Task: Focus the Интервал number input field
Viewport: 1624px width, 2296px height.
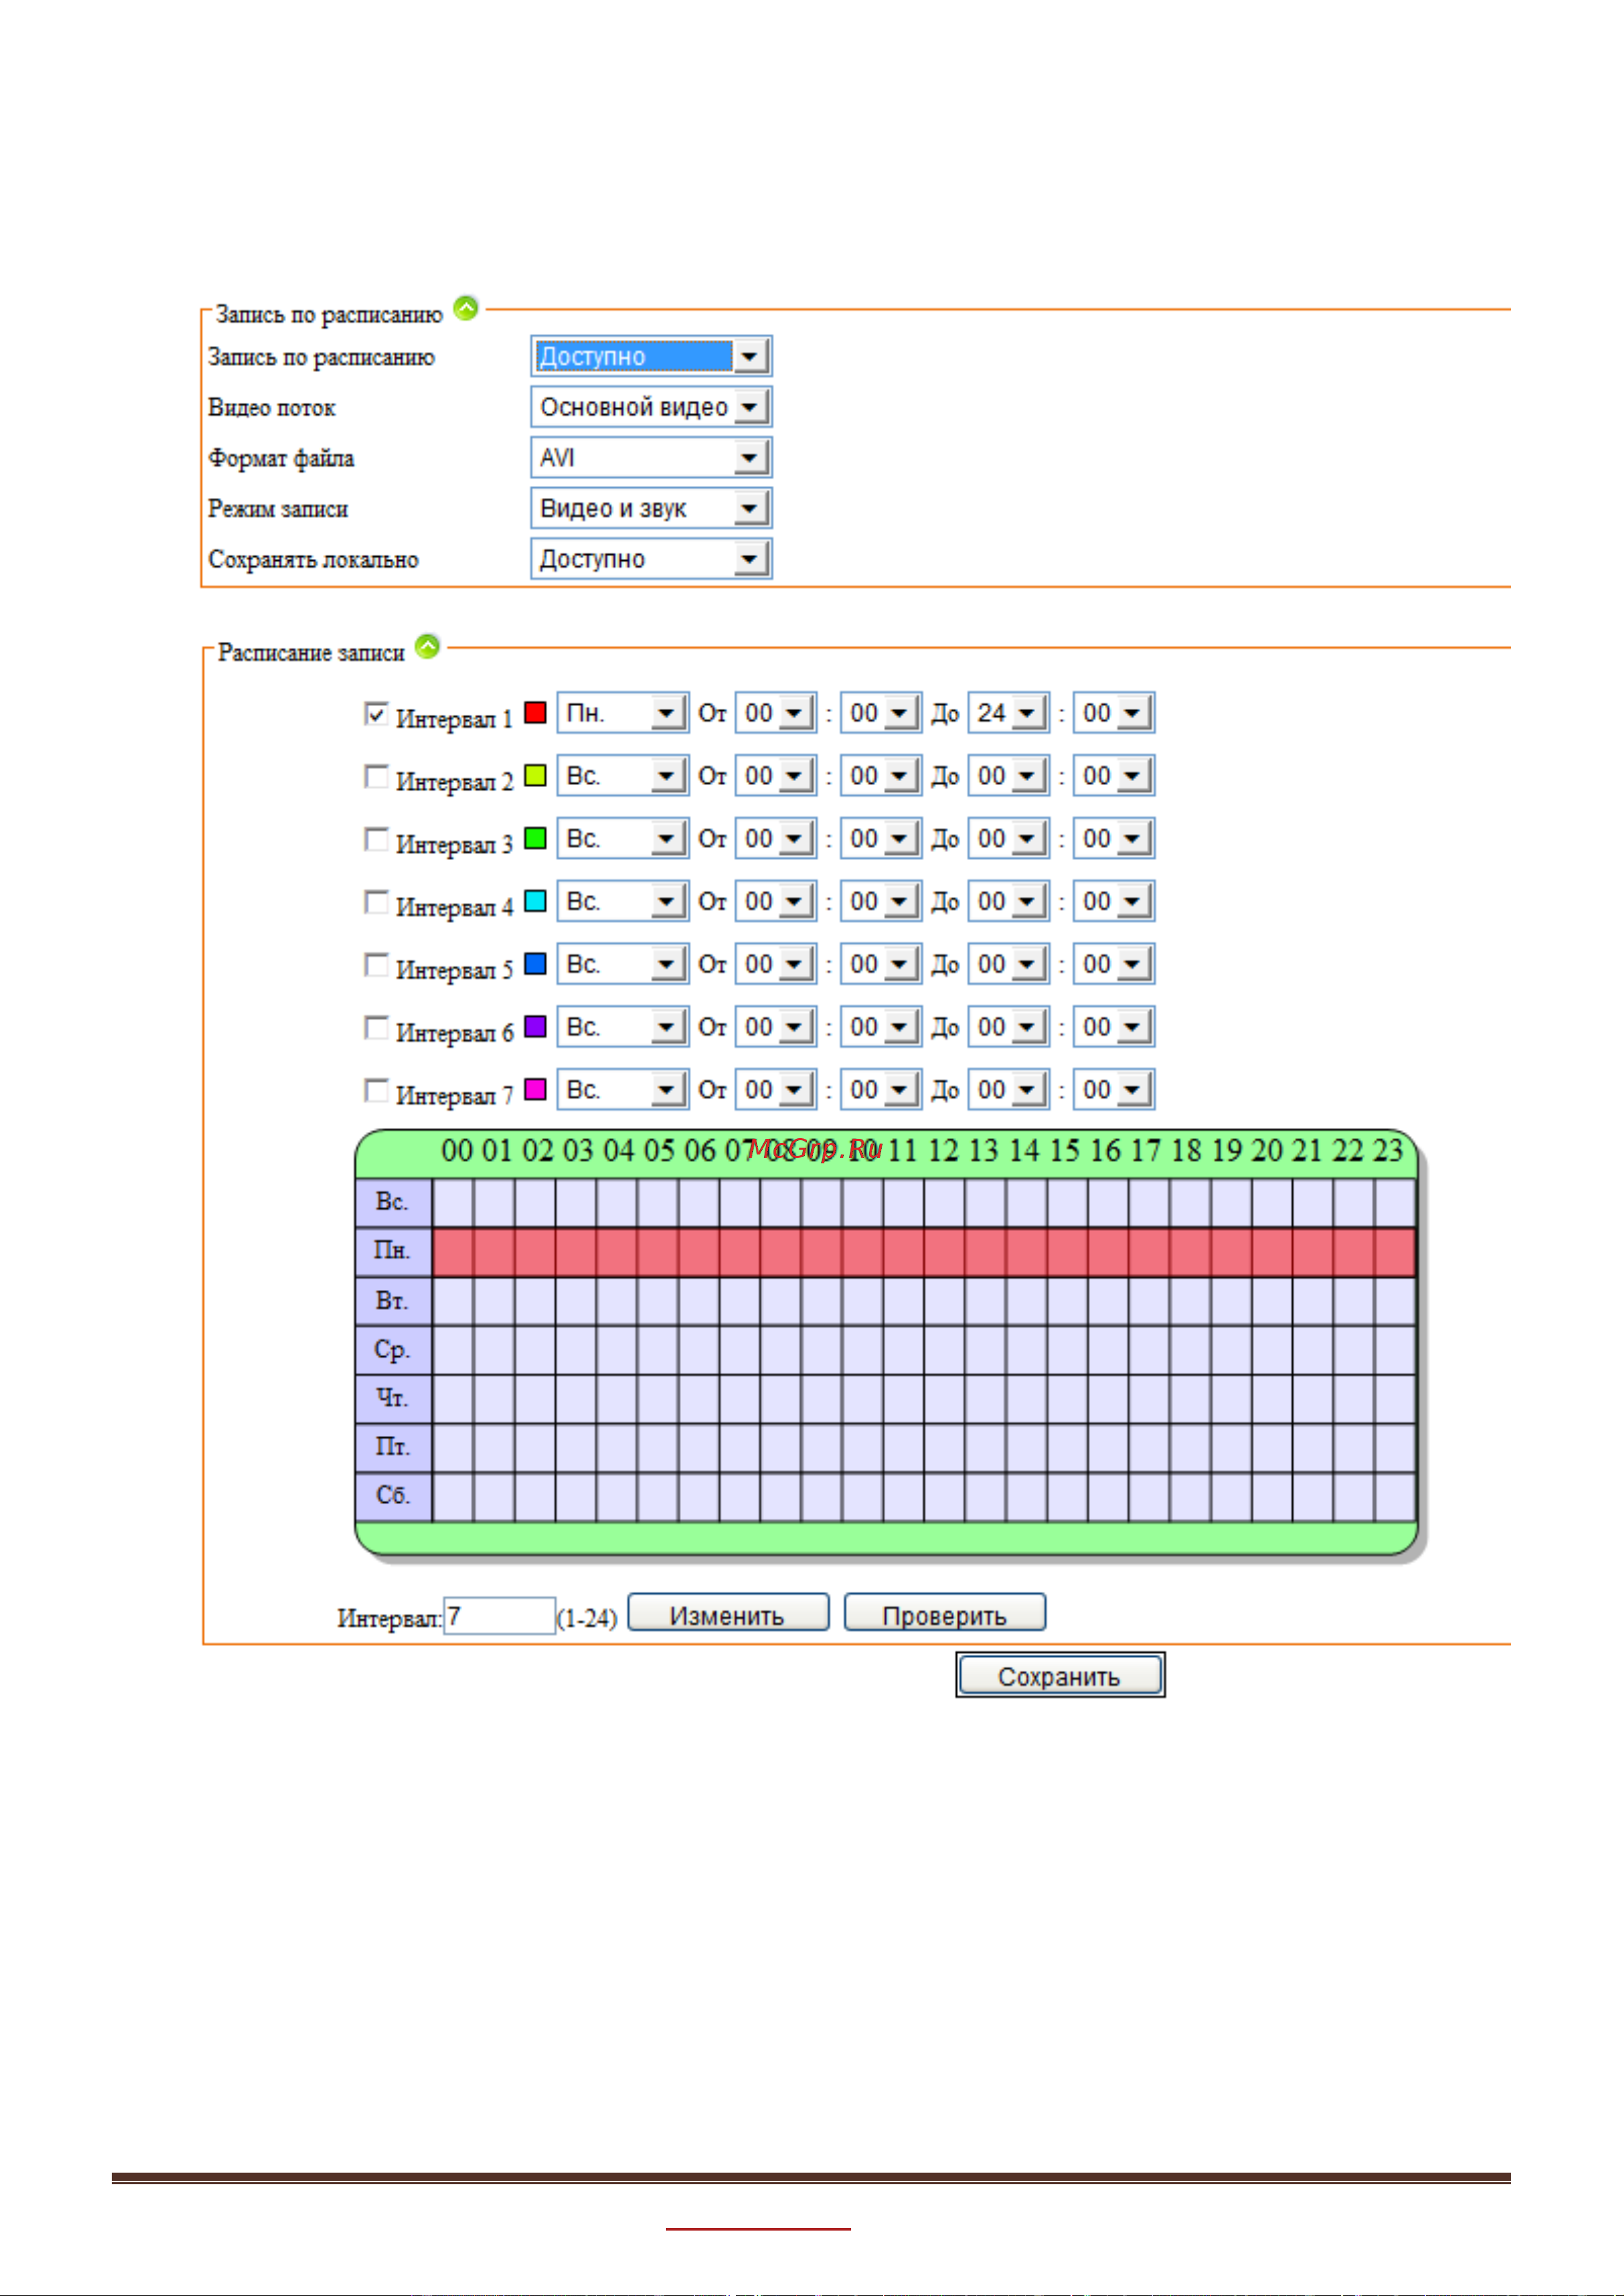Action: 499,1617
